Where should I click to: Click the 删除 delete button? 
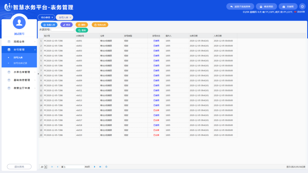click(x=82, y=25)
